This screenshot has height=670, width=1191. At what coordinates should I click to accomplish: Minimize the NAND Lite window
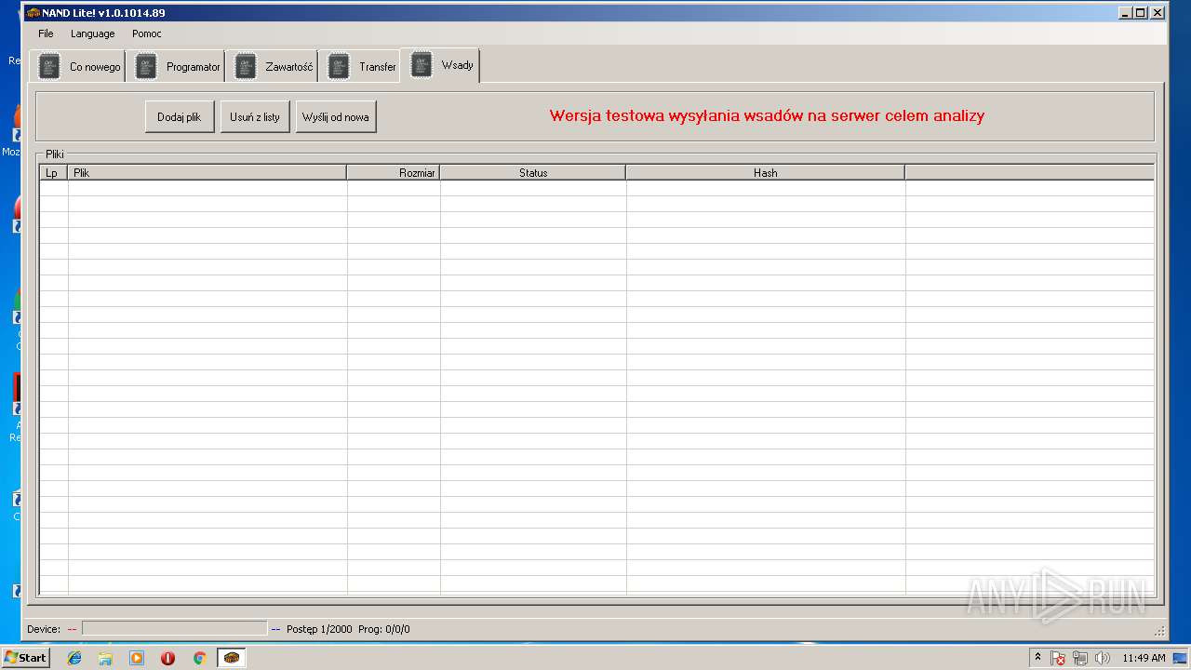pyautogui.click(x=1125, y=13)
